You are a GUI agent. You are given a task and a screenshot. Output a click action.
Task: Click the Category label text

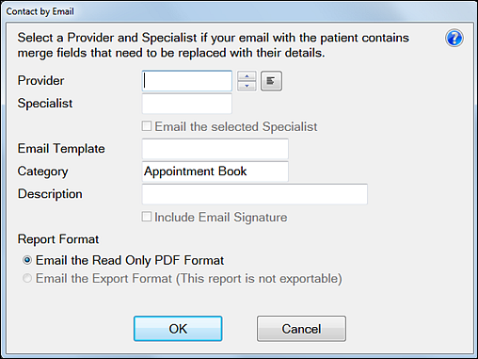pos(42,171)
